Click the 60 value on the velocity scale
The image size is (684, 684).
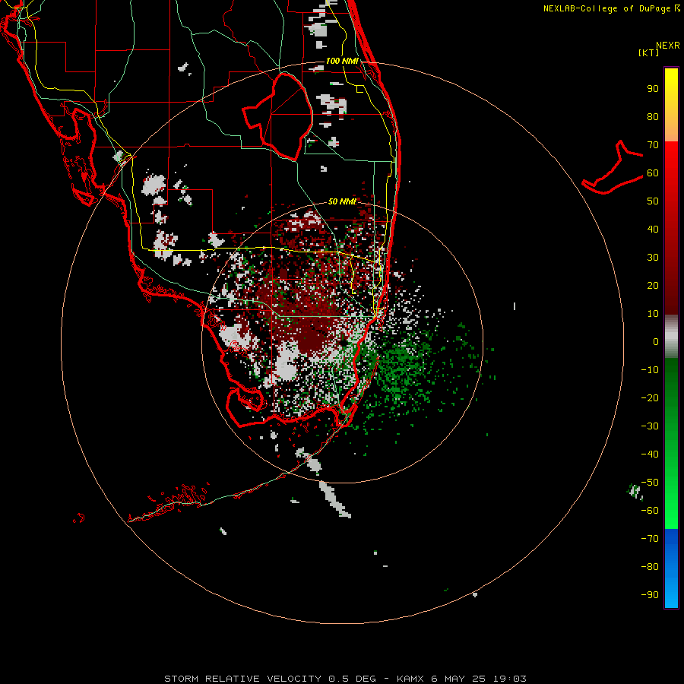click(x=653, y=173)
